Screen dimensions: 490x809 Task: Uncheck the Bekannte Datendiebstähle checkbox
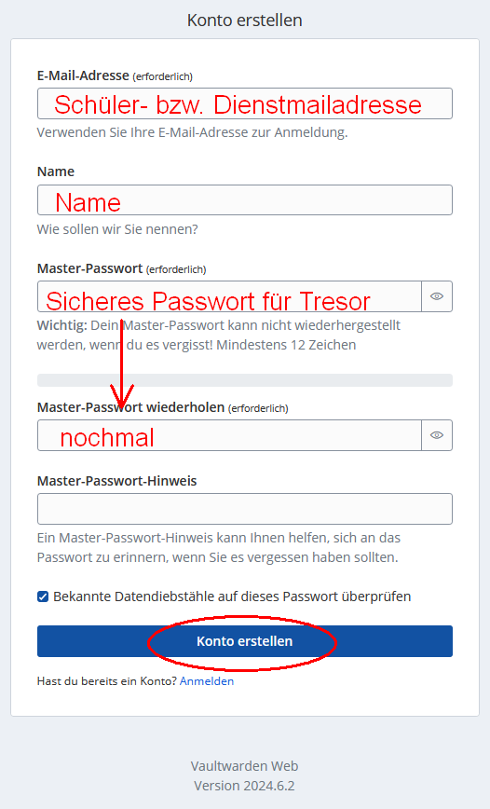click(43, 596)
